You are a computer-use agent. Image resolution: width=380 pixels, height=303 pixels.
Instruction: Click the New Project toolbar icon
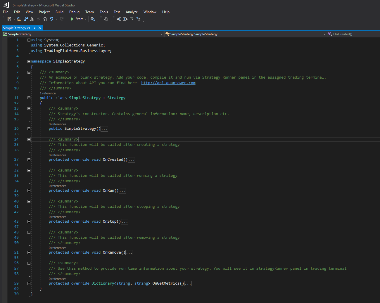9,19
